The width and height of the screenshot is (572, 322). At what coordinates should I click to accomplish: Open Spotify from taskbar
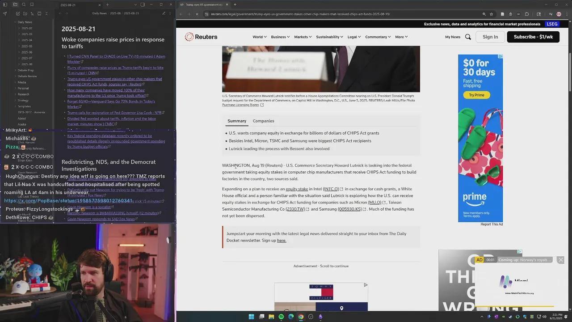(x=281, y=317)
